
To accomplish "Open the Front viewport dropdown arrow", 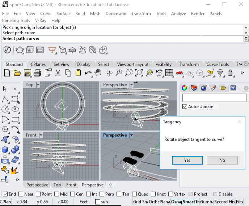I will [41, 135].
